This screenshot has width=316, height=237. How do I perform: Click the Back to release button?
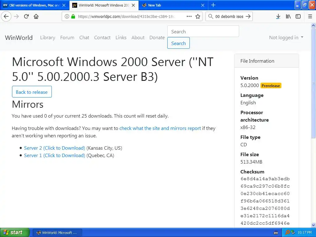(32, 92)
